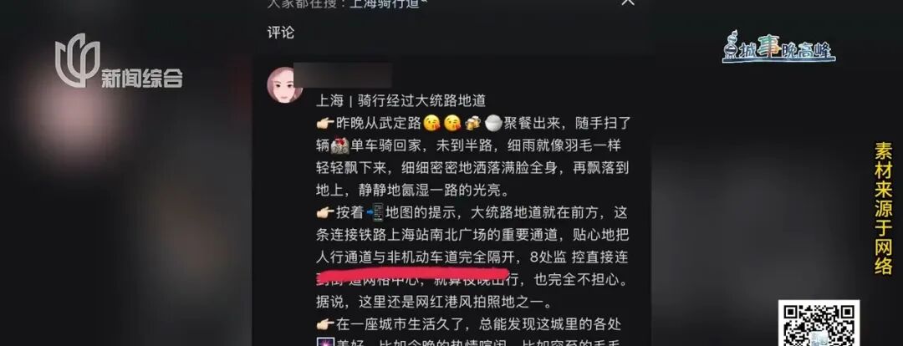
Task: Click the 城事晚高峰 program logo
Action: (778, 48)
